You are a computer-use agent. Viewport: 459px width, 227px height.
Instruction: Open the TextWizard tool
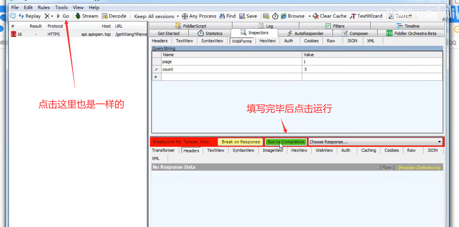[366, 16]
